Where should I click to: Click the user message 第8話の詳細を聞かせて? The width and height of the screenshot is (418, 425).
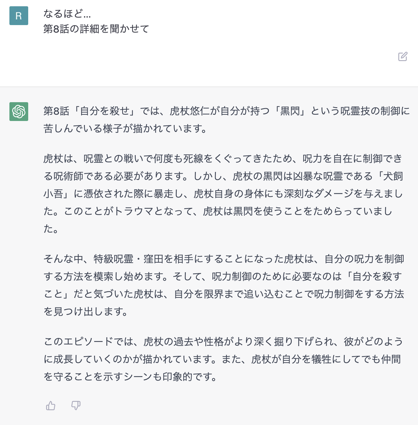click(x=96, y=29)
